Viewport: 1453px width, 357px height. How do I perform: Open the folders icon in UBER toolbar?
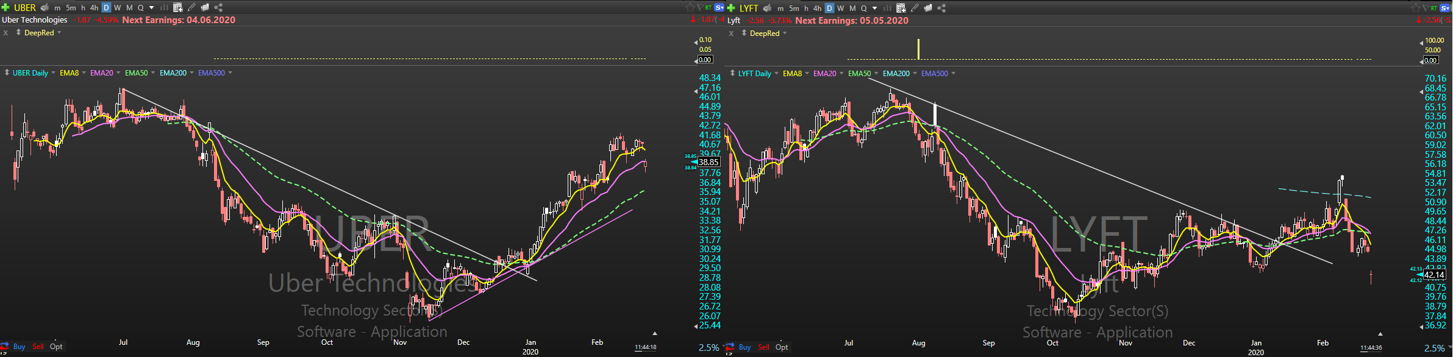(205, 8)
